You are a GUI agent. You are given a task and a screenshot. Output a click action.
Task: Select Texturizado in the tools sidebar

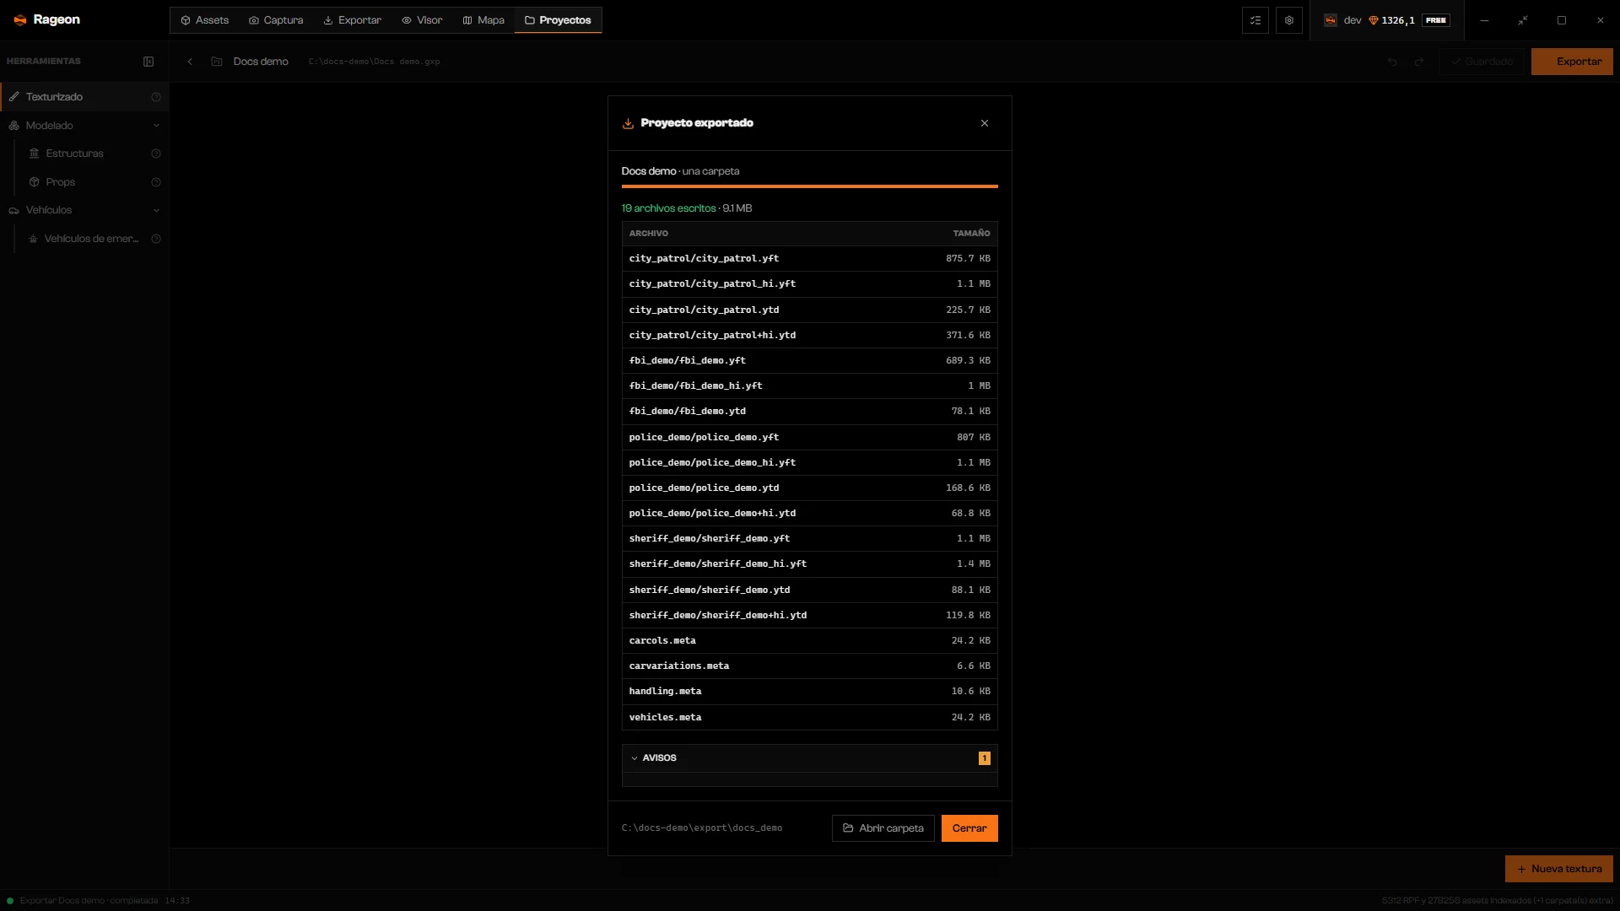[84, 97]
